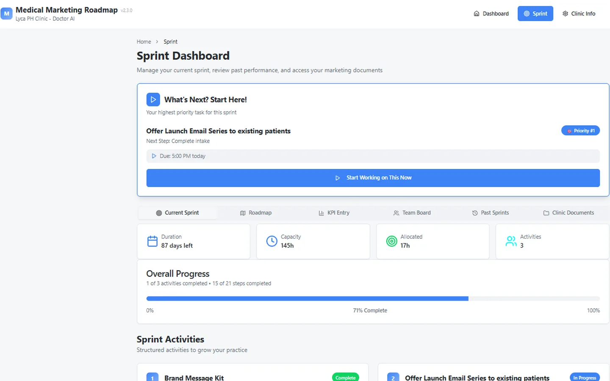Click the folder icon on Clinic Documents
Viewport: 610px width, 381px height.
546,213
